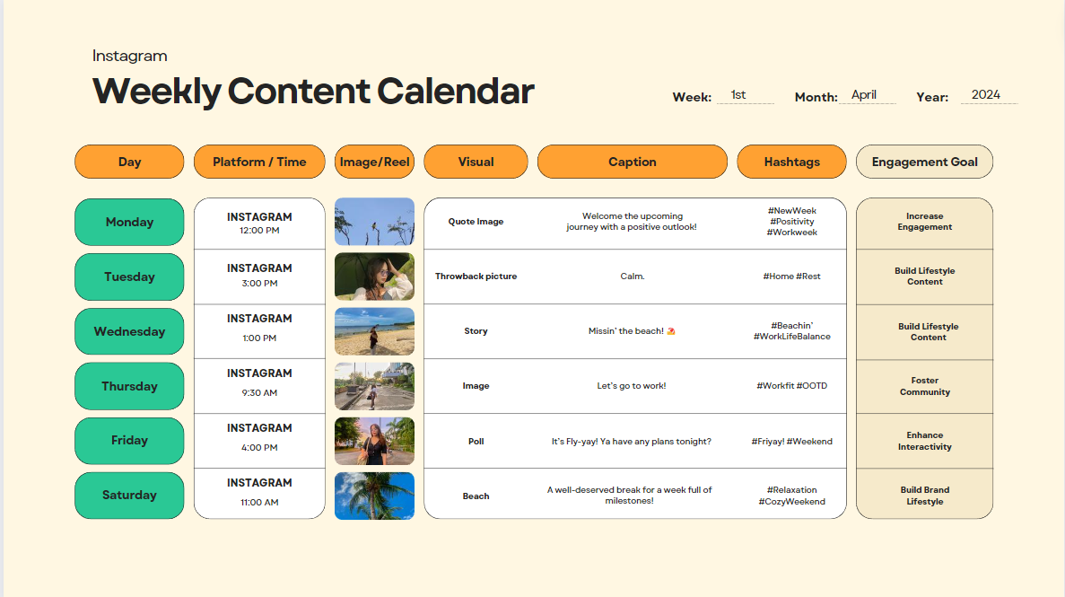Click the 'Weekly Content Calendar' title
This screenshot has height=597, width=1065.
(x=313, y=91)
